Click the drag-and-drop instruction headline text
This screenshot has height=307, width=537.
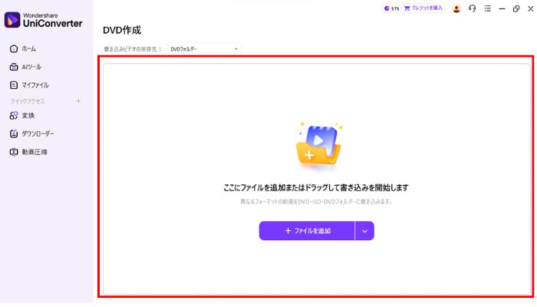[x=316, y=188]
